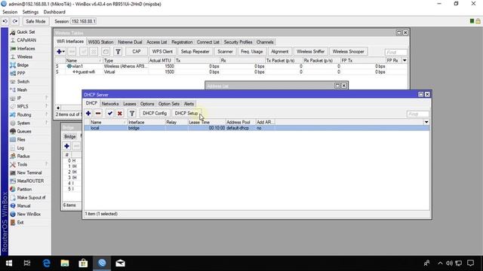The width and height of the screenshot is (483, 271).
Task: Open DHCP Server column dropdown arrow
Action: click(x=426, y=122)
